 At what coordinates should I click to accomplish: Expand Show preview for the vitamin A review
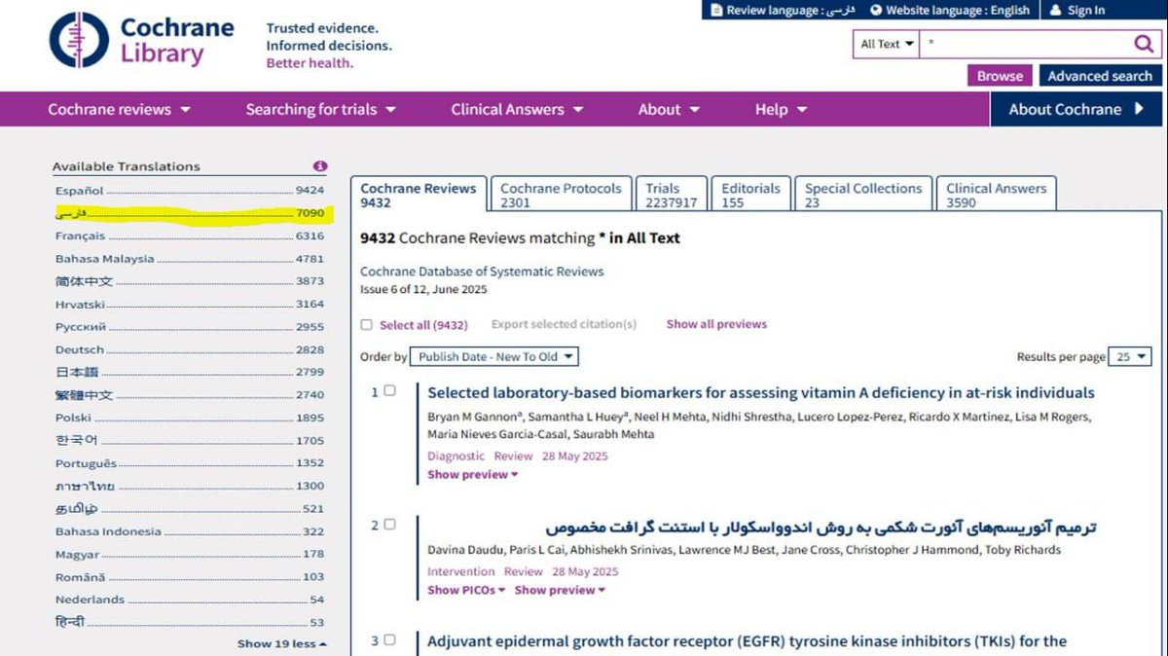472,475
